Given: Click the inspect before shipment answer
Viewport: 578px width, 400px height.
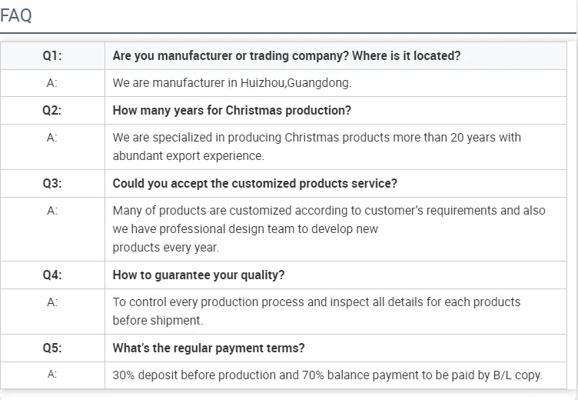Looking at the screenshot, I should (x=316, y=311).
